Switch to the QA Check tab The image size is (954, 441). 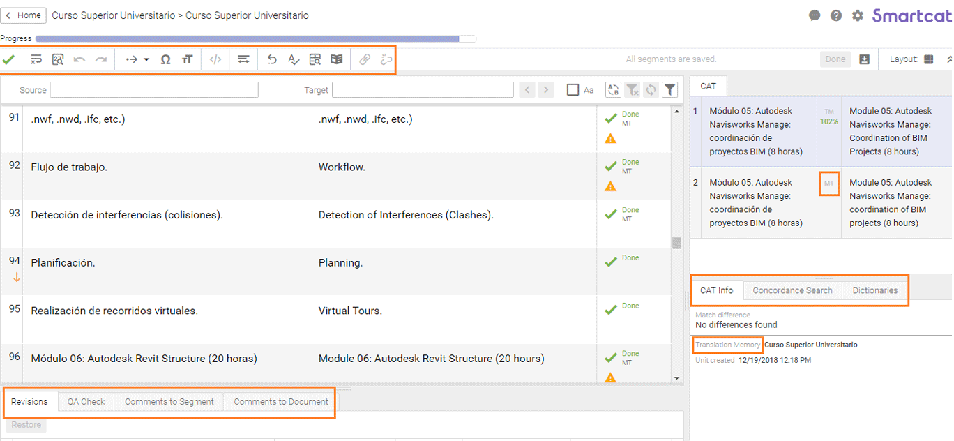[86, 401]
